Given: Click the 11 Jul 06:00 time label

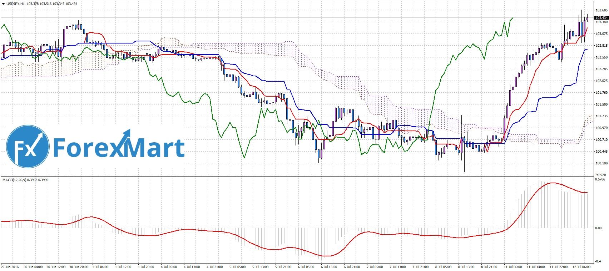Looking at the screenshot, I should click(x=513, y=267).
